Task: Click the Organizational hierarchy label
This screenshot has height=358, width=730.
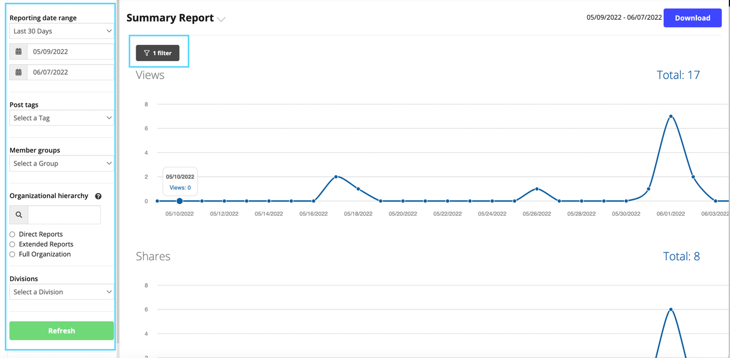Action: pyautogui.click(x=49, y=196)
